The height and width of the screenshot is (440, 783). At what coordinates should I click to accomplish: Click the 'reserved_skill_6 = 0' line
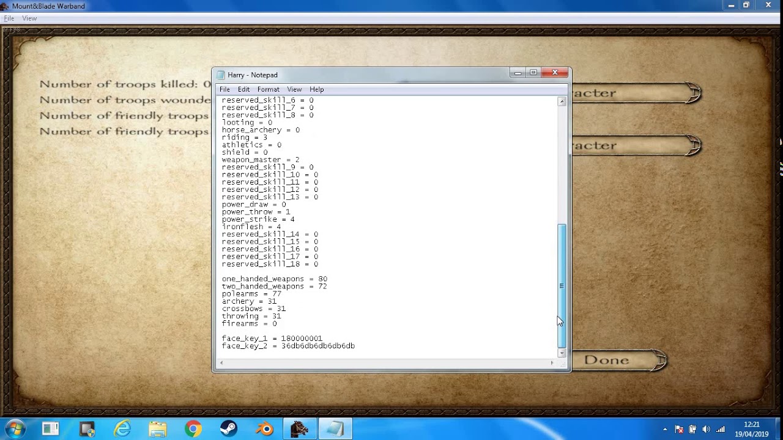pyautogui.click(x=267, y=100)
